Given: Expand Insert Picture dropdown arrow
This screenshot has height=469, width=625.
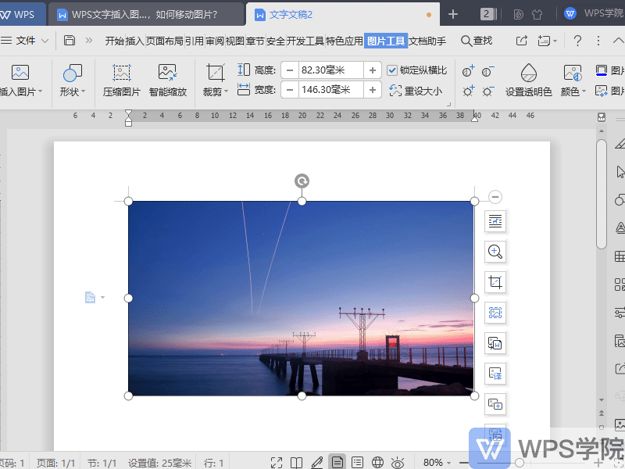Looking at the screenshot, I should tap(40, 91).
